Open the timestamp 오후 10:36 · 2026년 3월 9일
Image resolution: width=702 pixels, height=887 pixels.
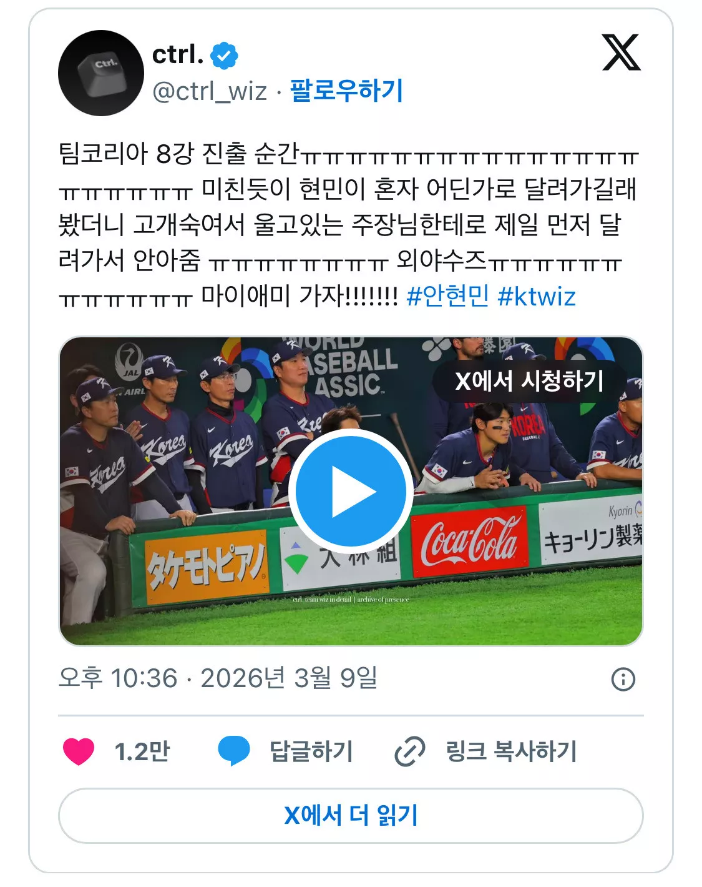point(218,678)
